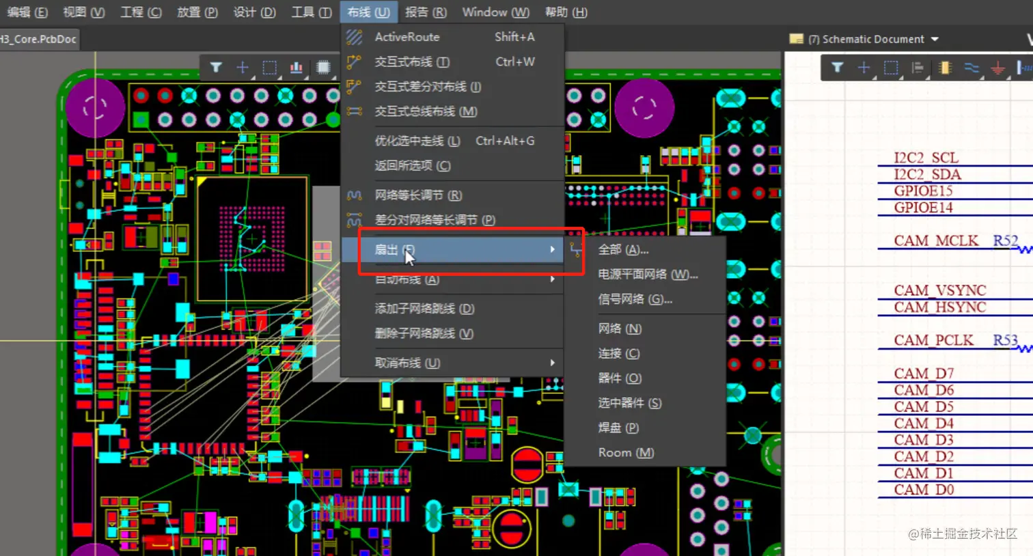Choose 网络 (N) in fanout submenu
Image resolution: width=1033 pixels, height=556 pixels.
[644, 329]
